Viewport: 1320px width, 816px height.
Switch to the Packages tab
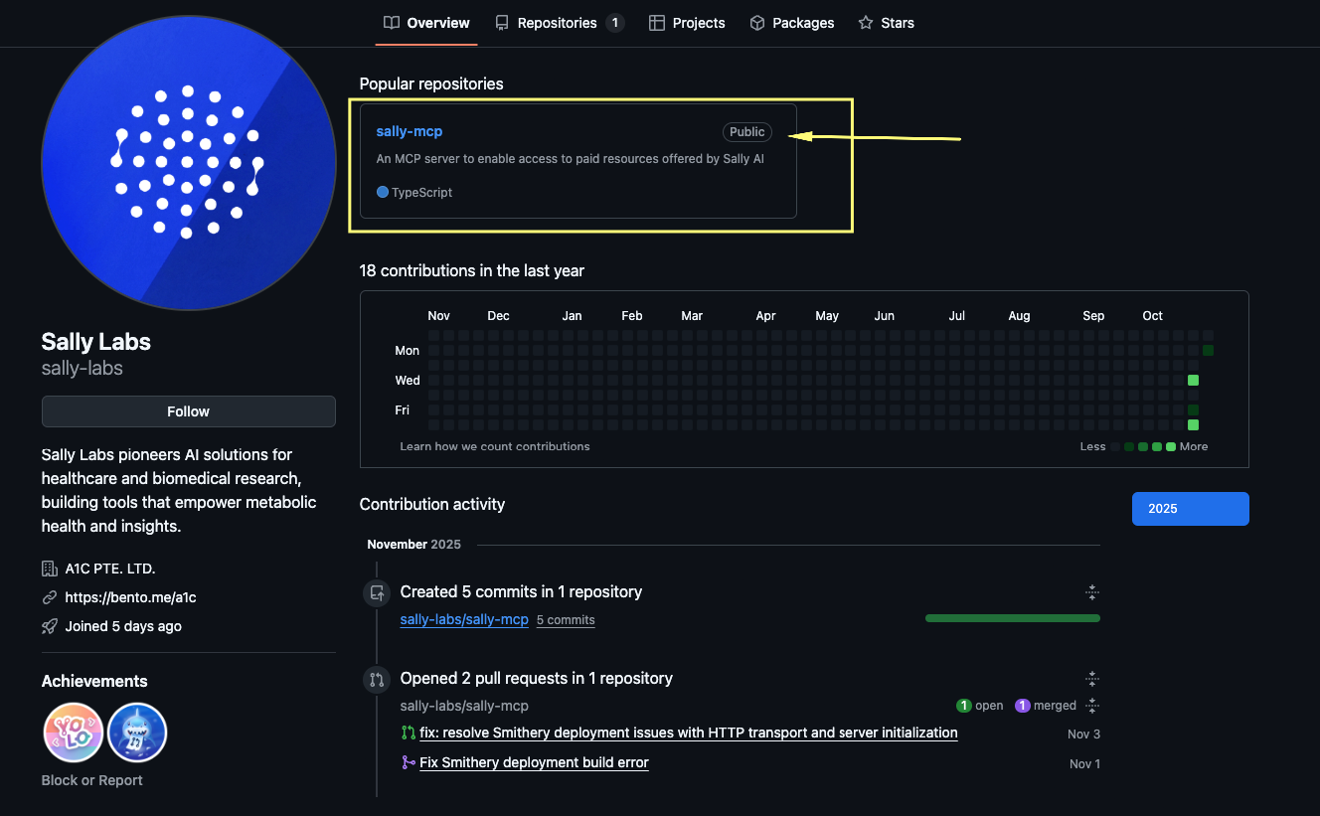[x=792, y=23]
